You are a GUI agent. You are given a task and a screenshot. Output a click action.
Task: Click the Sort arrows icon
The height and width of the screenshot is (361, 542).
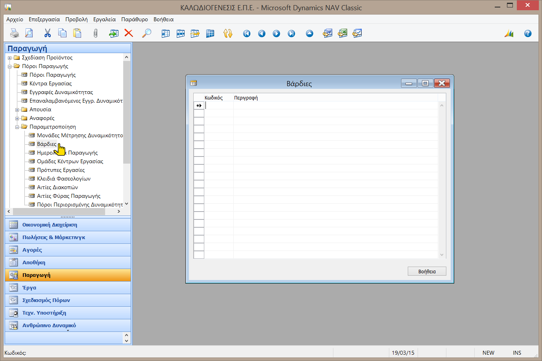(x=228, y=33)
